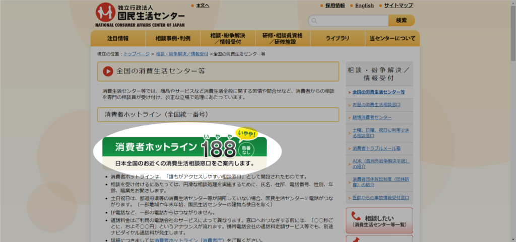Viewport: 516px width, 242px height.
Task: Open 消費者ホットライン(消費者庁) inline link
Action: [189, 240]
